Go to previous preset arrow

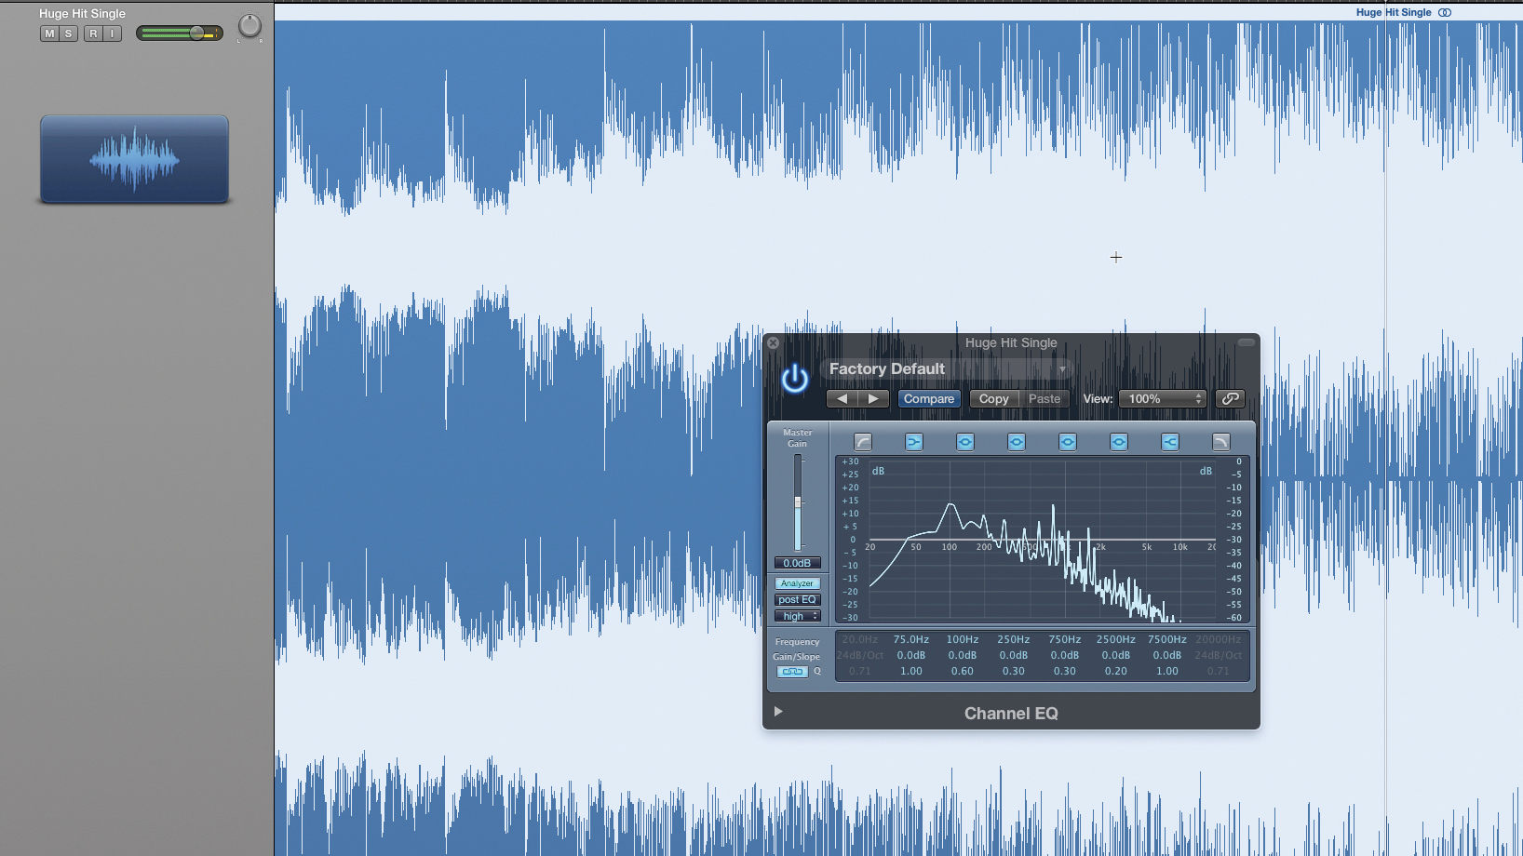pos(842,398)
